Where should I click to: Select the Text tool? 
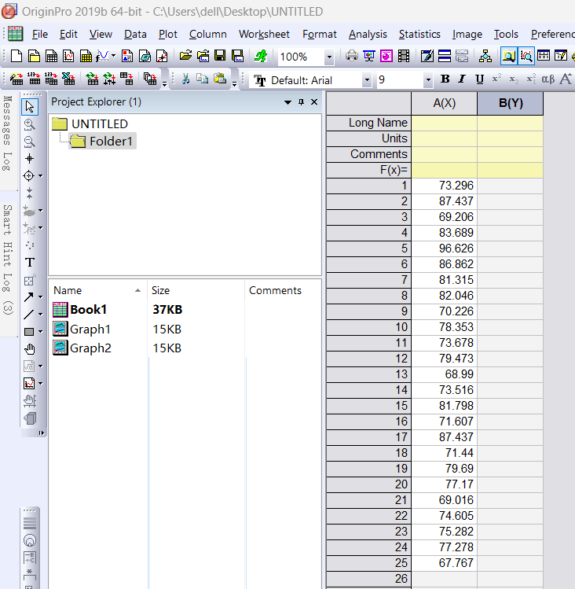30,262
